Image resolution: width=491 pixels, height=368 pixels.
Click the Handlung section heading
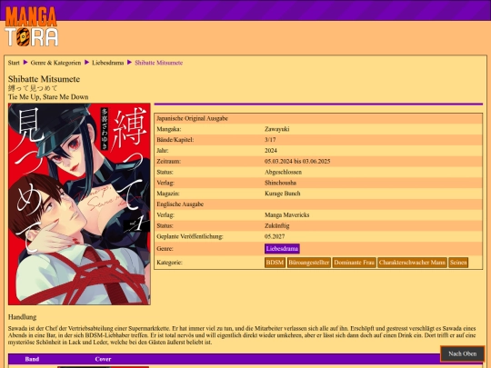coord(22,317)
